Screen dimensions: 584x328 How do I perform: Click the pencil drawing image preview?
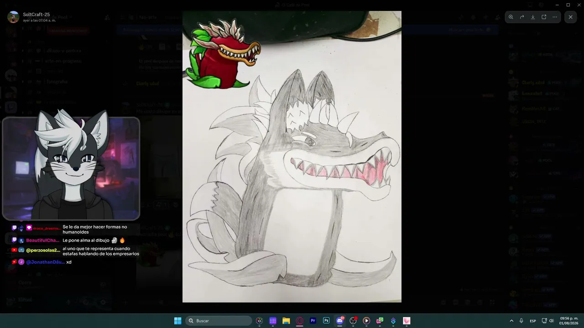pos(292,157)
